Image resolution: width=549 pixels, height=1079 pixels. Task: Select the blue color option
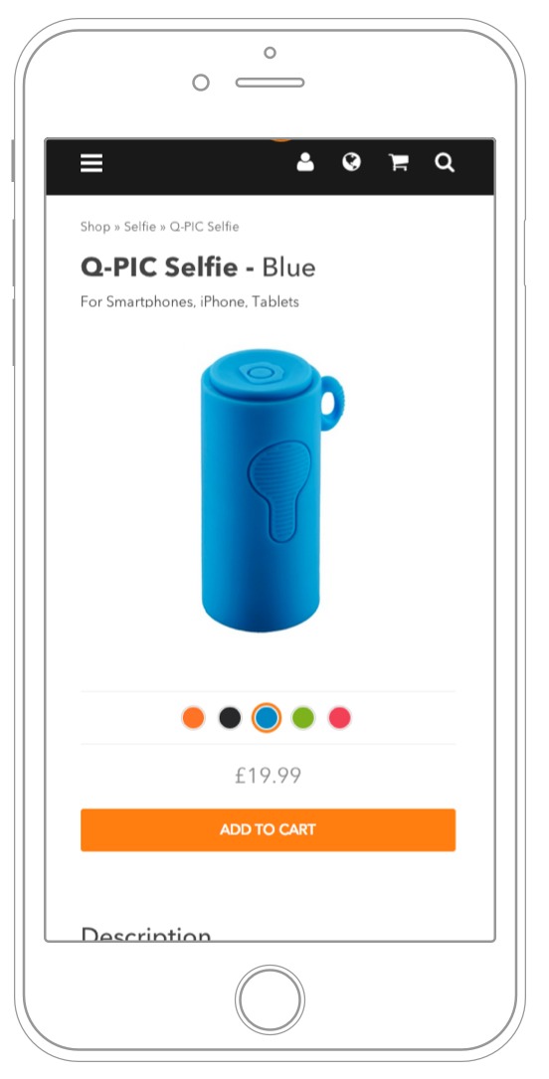tap(267, 718)
